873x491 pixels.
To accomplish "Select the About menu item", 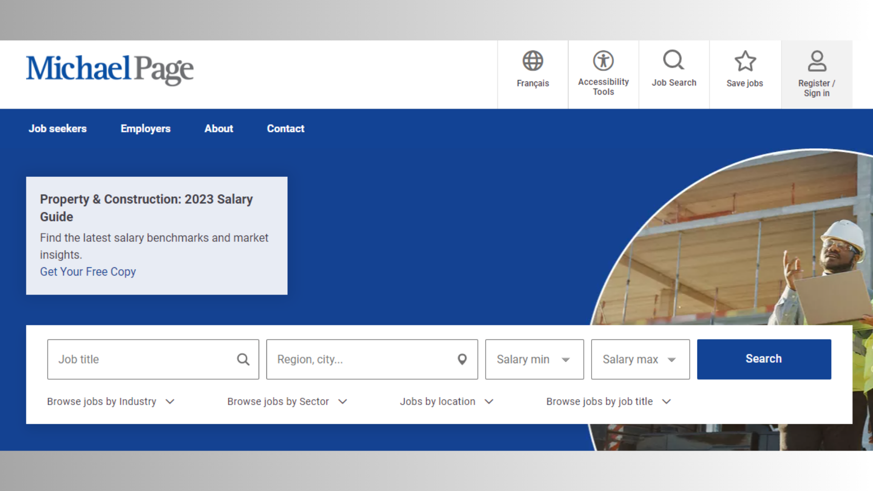I will tap(219, 129).
